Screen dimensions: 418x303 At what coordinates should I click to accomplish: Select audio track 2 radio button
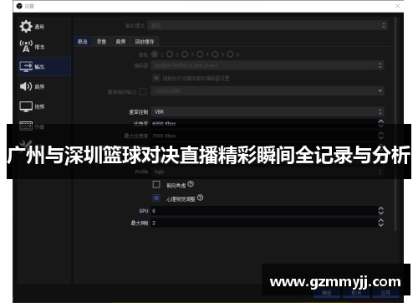[170, 54]
